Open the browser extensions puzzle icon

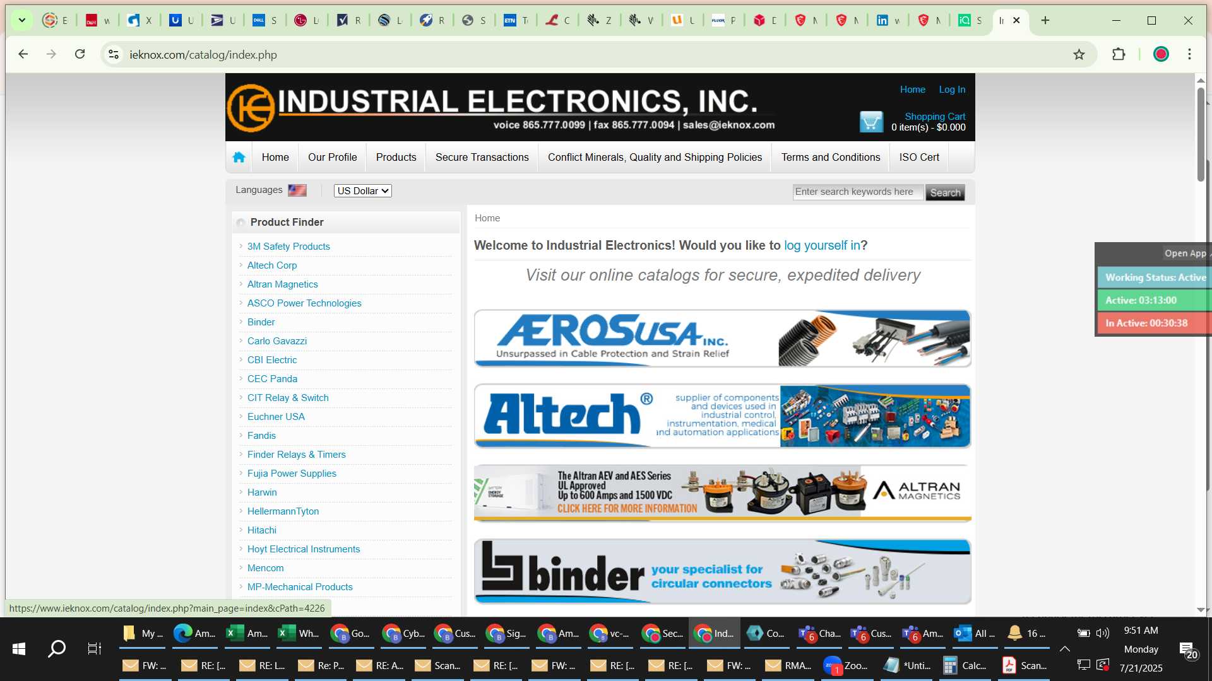(x=1119, y=54)
